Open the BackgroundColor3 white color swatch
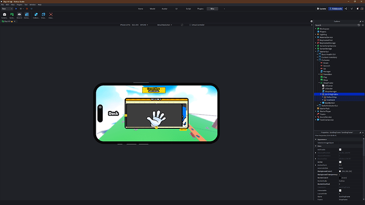365x205 pixels. (x=340, y=171)
